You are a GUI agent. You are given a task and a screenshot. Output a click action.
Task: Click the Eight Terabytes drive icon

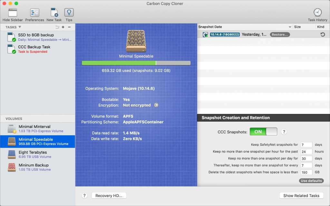12,154
